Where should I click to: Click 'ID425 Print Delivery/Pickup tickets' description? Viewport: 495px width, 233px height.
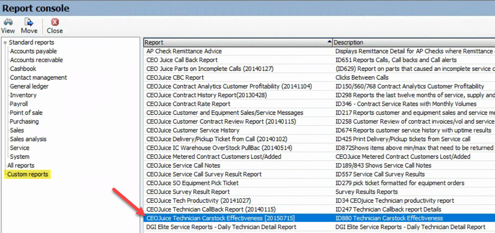click(x=403, y=139)
